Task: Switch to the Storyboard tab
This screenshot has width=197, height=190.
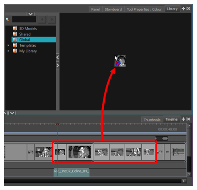Action: pos(113,9)
